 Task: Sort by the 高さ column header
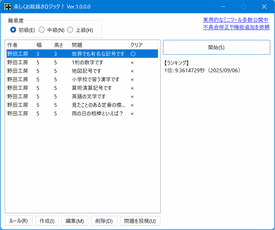click(61, 45)
